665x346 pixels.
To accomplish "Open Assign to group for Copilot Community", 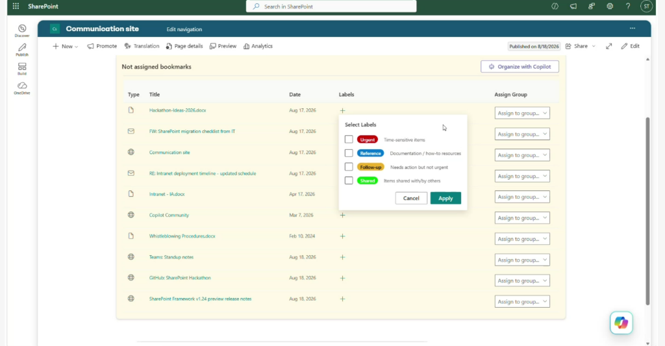I will (x=522, y=218).
